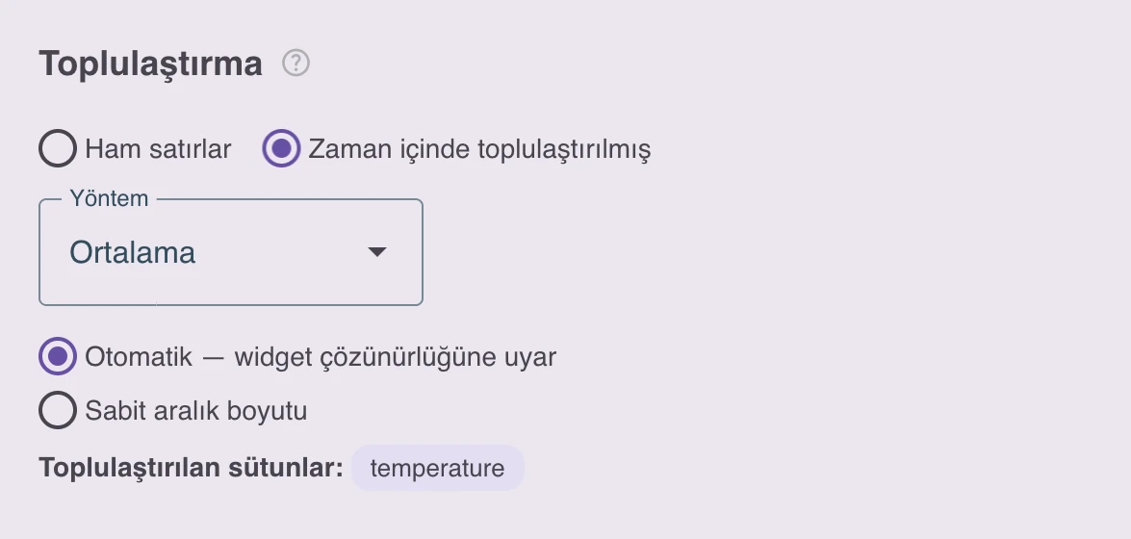
Task: Select the Ham satırlar radio button
Action: click(x=58, y=148)
